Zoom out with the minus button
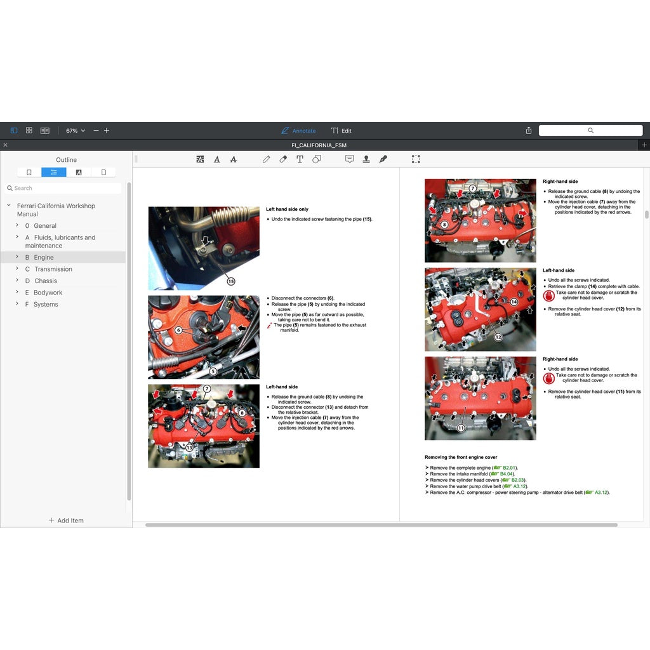This screenshot has height=650, width=650. pyautogui.click(x=96, y=131)
